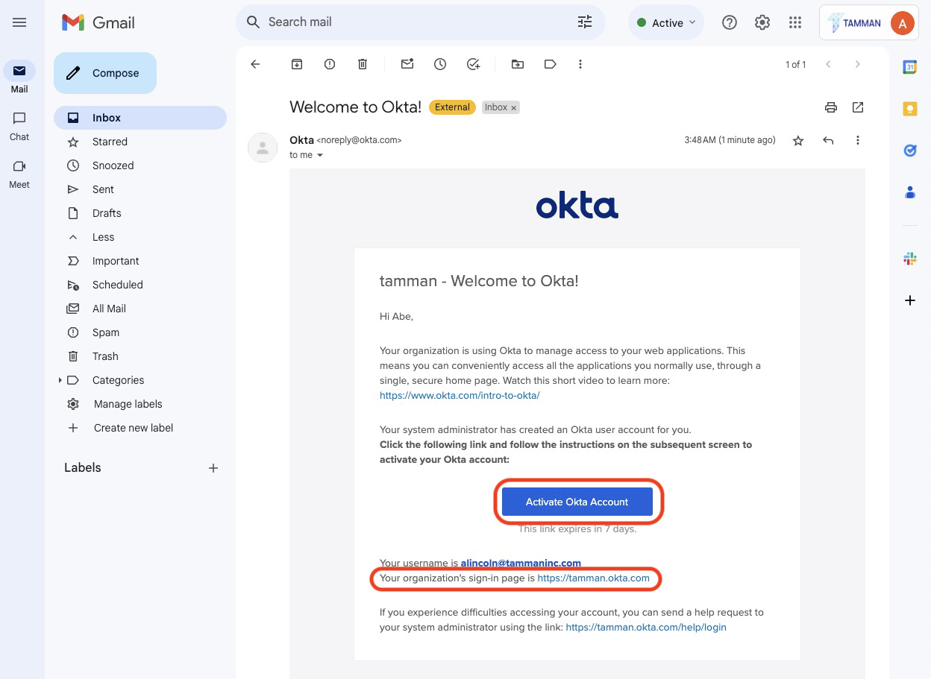Star the Okta message

(798, 140)
